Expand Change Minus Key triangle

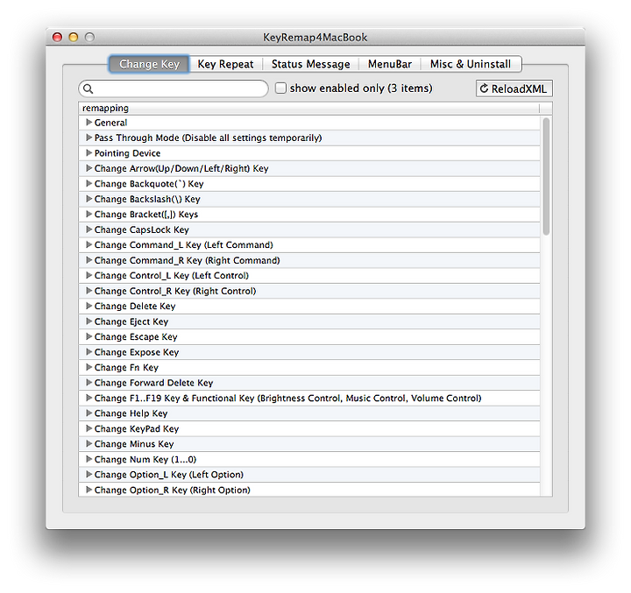pos(89,443)
